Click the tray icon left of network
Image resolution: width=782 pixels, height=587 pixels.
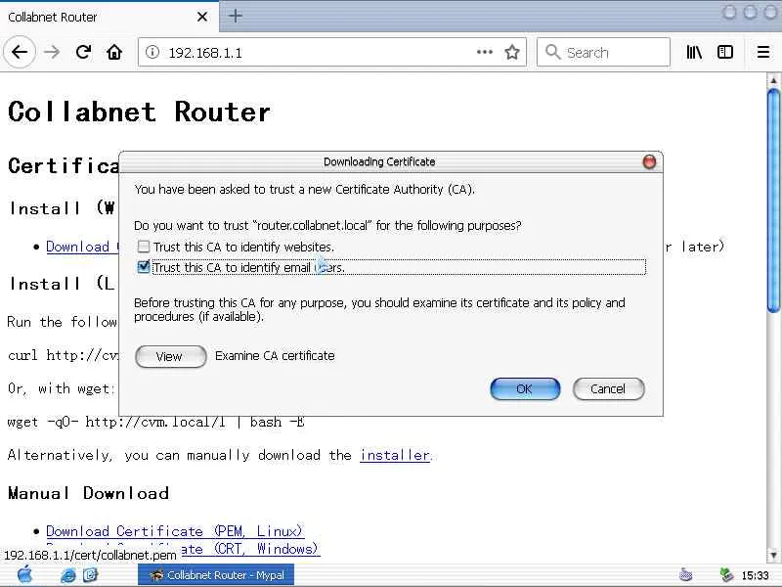pyautogui.click(x=686, y=575)
